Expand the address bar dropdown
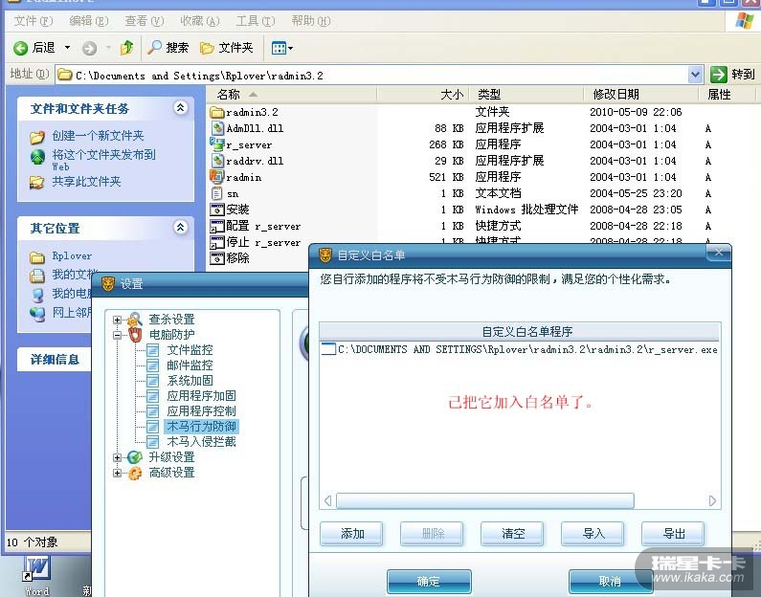The height and width of the screenshot is (597, 761). pos(695,75)
